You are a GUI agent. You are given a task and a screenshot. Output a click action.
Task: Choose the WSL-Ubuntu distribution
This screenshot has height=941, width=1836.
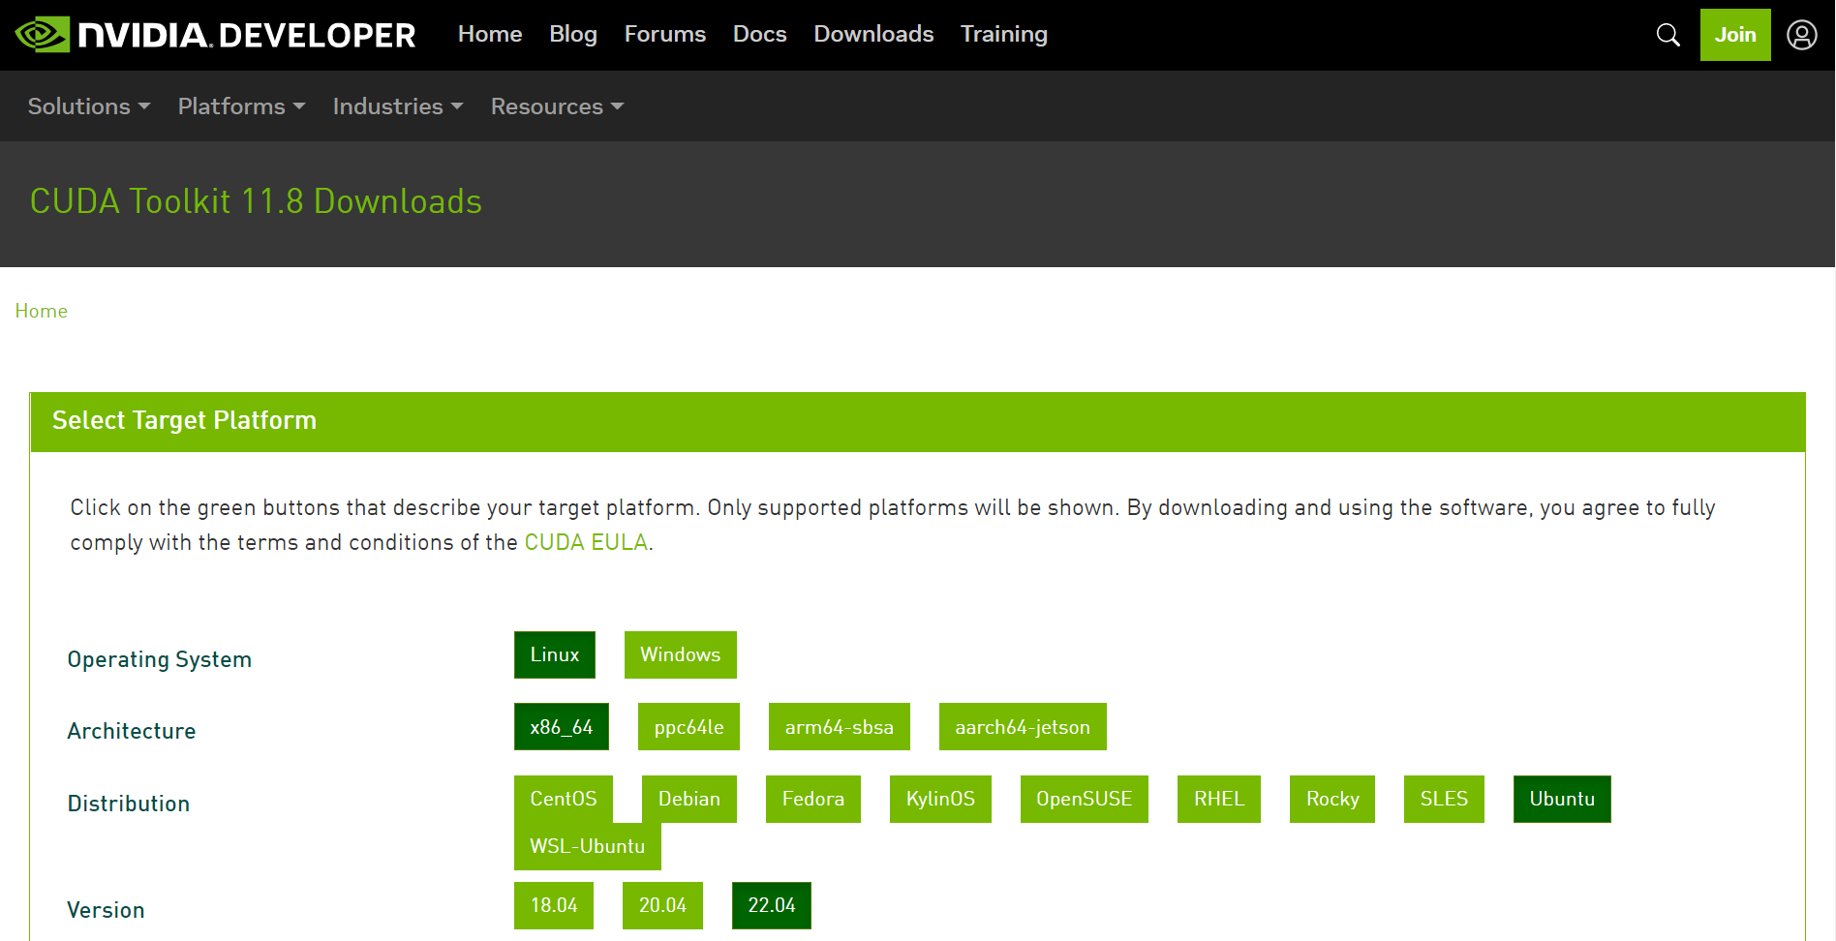click(587, 845)
